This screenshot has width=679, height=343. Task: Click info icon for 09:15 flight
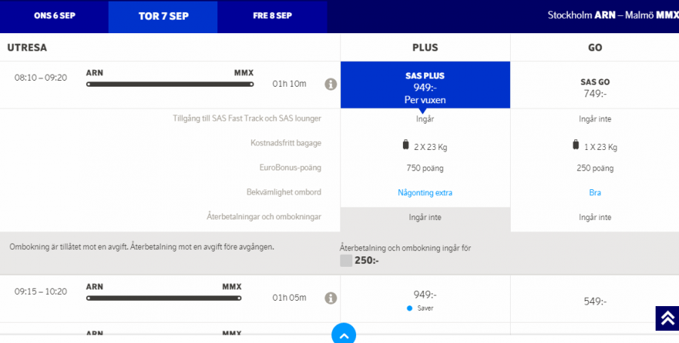[x=330, y=298]
